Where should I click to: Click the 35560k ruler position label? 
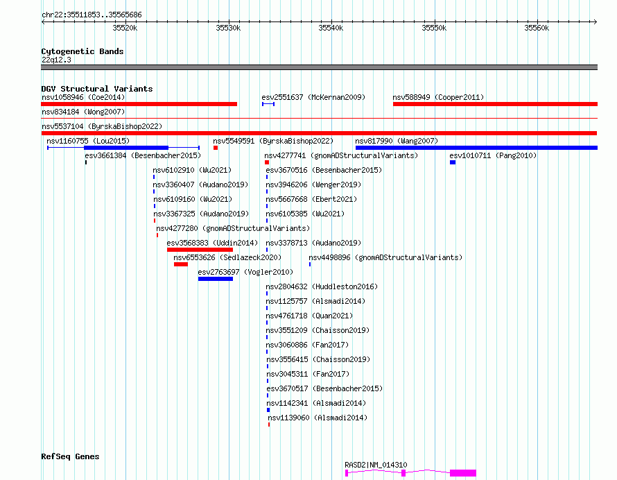(x=537, y=28)
